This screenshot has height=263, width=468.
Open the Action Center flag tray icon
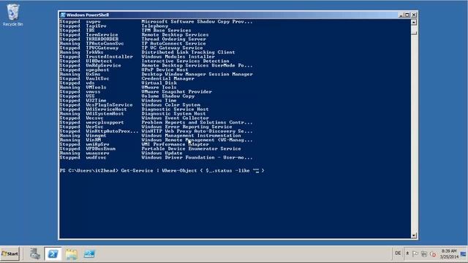tap(415, 254)
